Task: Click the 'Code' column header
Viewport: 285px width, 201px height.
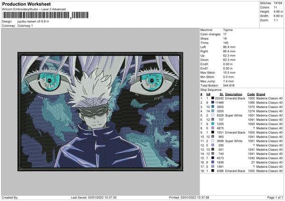Action: pos(251,94)
